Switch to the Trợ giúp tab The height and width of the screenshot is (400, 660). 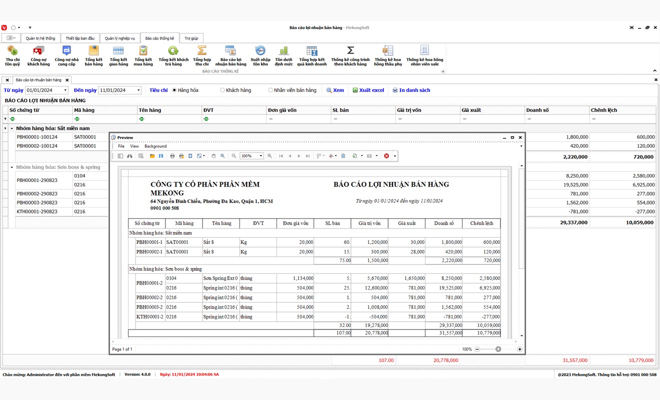pyautogui.click(x=190, y=37)
